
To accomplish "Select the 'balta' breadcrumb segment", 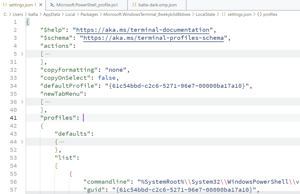I will (33, 14).
